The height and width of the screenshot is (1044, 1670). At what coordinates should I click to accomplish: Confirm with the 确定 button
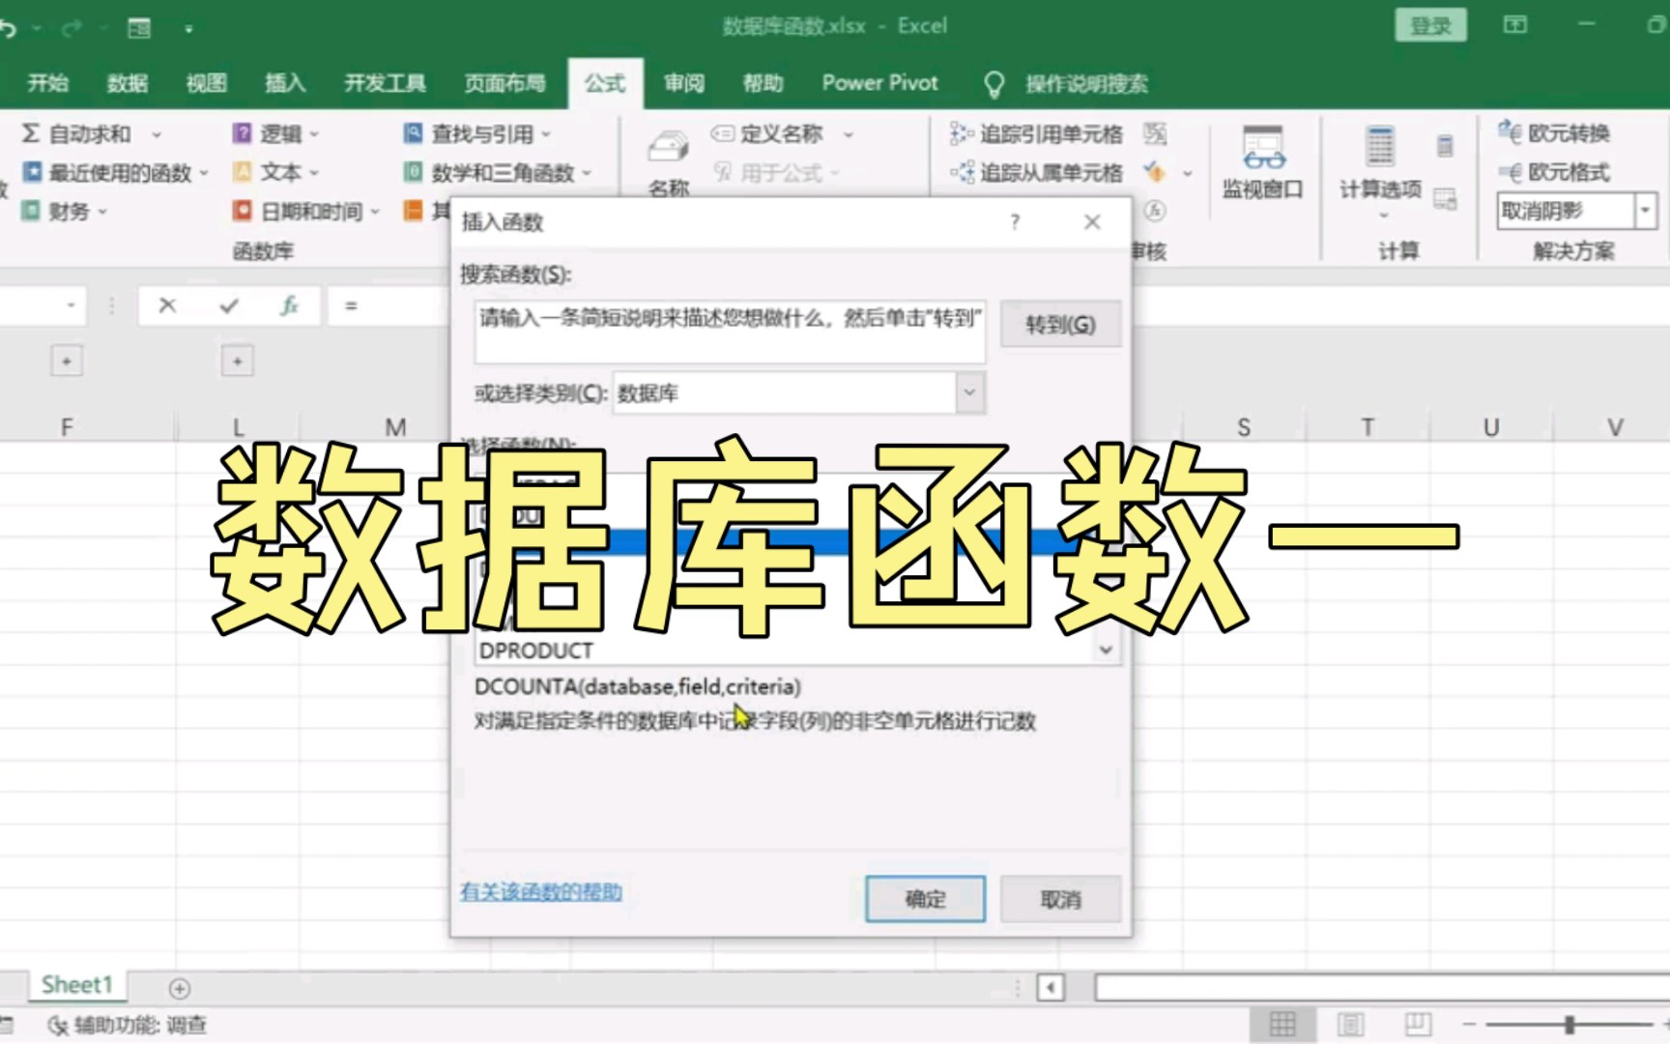[x=923, y=899]
